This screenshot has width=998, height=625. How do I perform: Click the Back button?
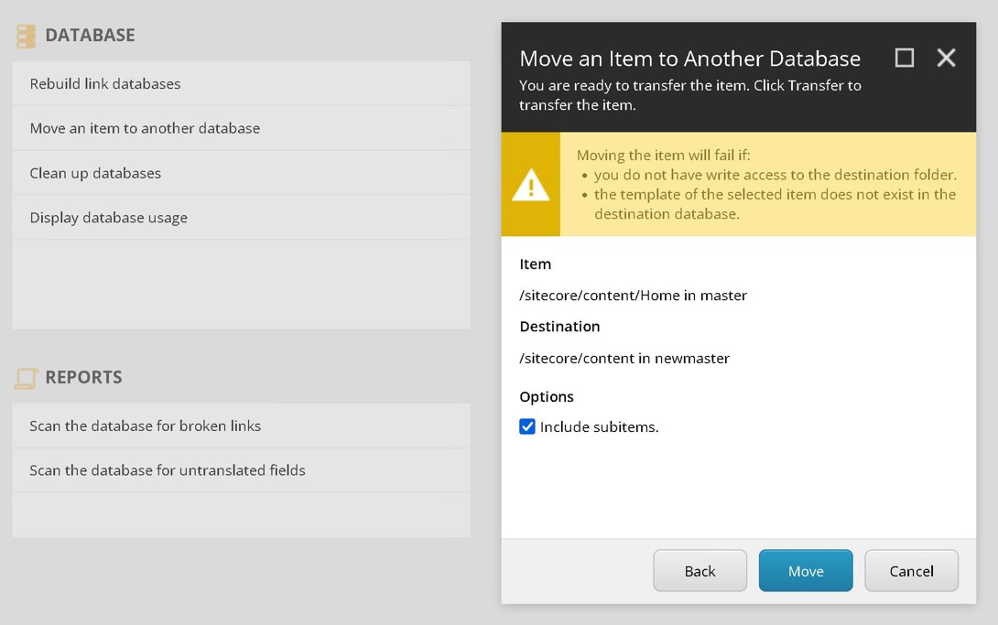coord(700,570)
